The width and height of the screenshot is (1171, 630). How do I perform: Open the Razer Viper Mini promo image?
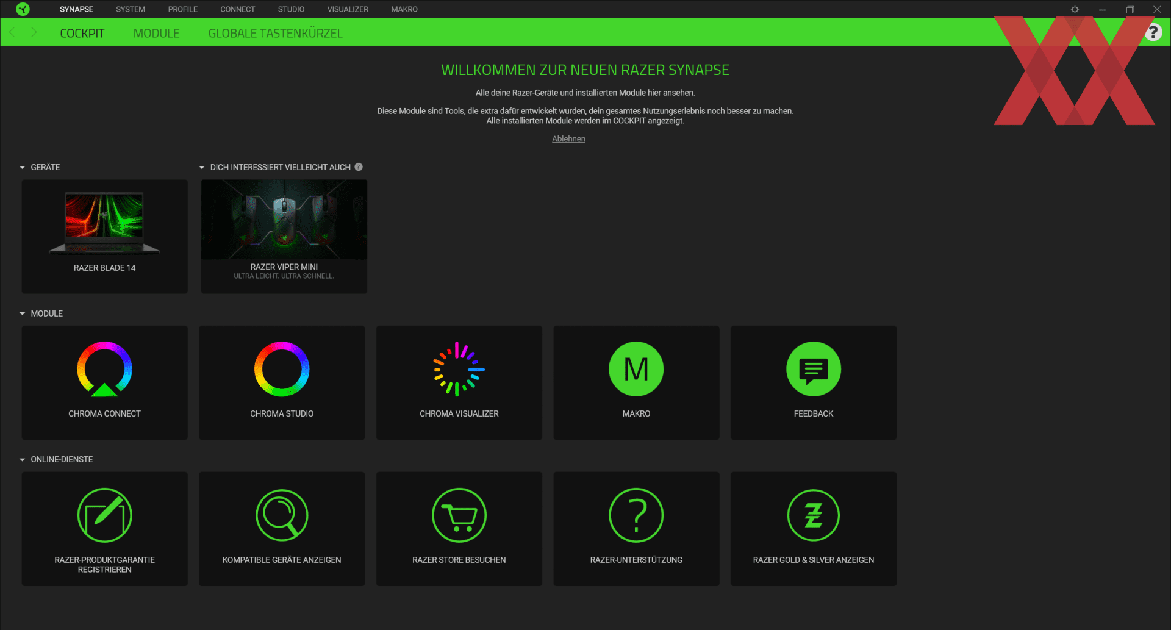tap(284, 220)
